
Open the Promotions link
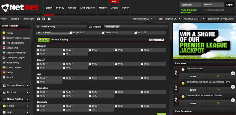pyautogui.click(x=28, y=19)
